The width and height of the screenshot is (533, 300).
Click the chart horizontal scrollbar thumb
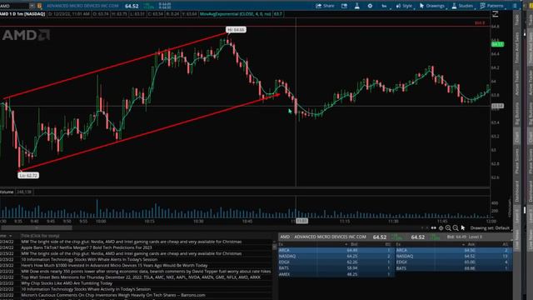tap(37, 227)
